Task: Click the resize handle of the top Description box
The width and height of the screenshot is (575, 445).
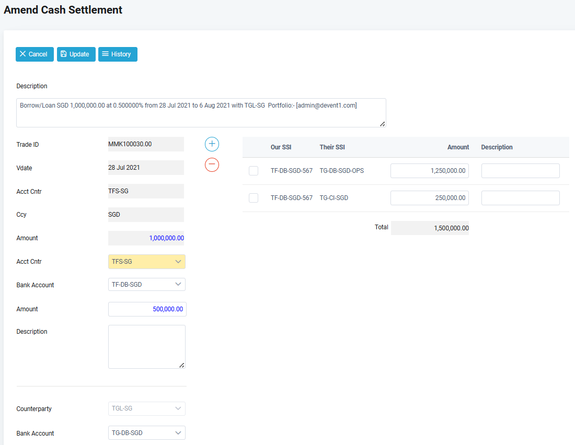Action: 383,124
